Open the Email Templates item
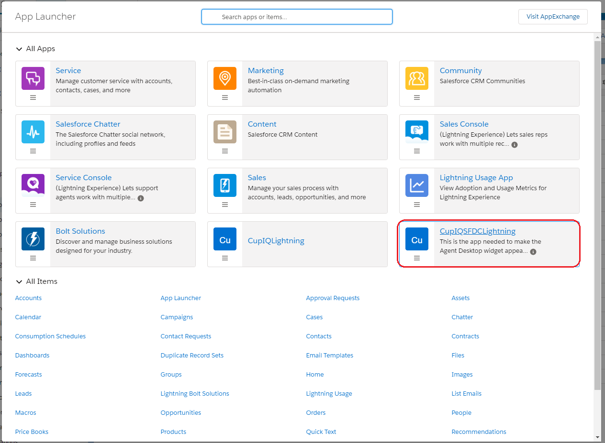Viewport: 605px width, 443px height. coord(330,355)
